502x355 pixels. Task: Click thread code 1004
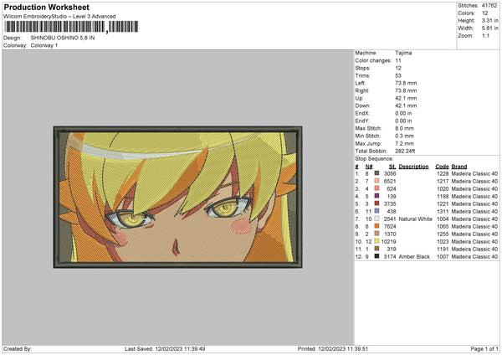click(x=443, y=219)
